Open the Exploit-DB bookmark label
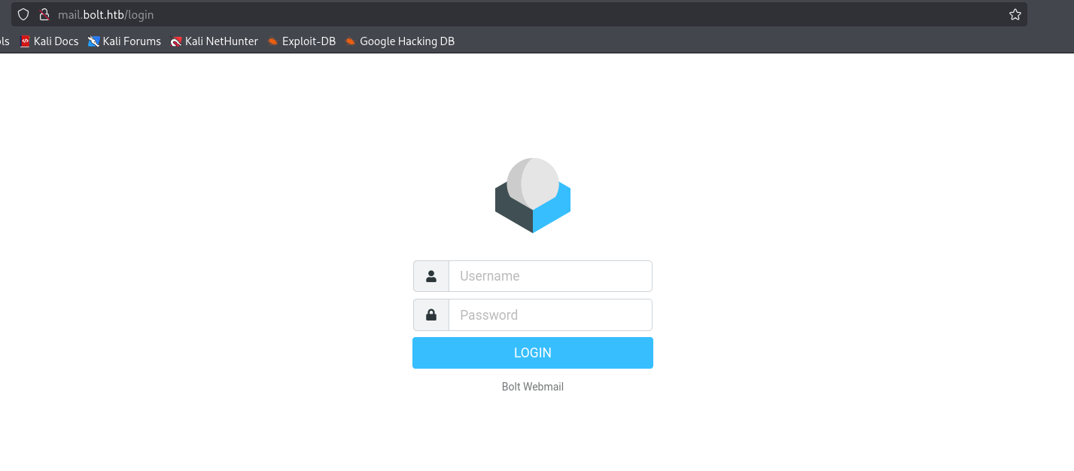Viewport: 1074px width, 471px height. 309,41
